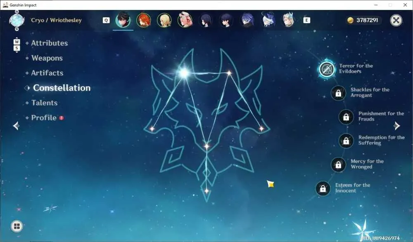This screenshot has width=413, height=242.
Task: Go to the Artifacts section
Action: click(x=47, y=73)
